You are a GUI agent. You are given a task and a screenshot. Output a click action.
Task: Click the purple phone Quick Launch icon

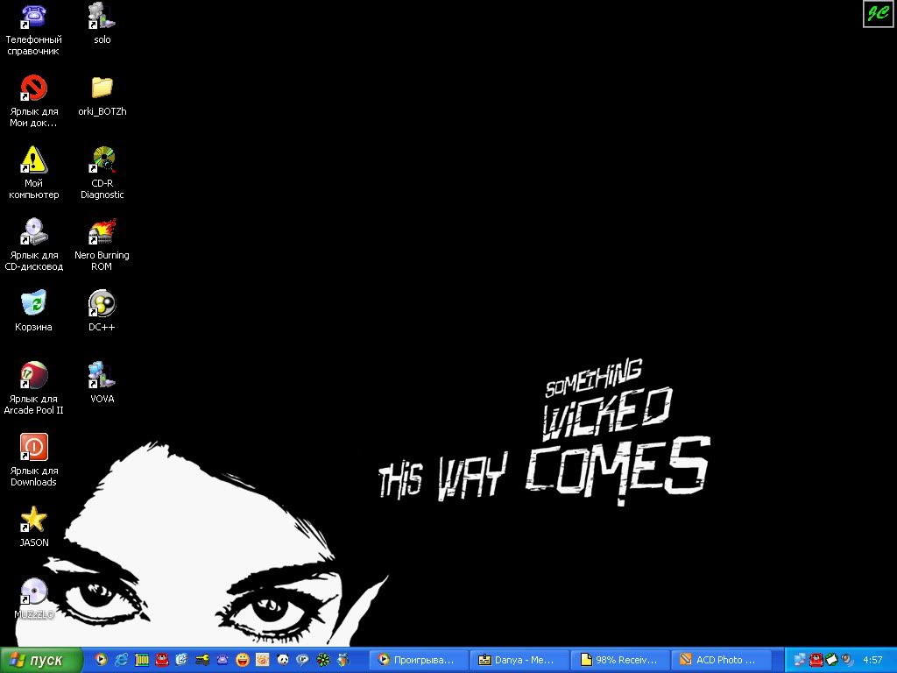click(222, 660)
